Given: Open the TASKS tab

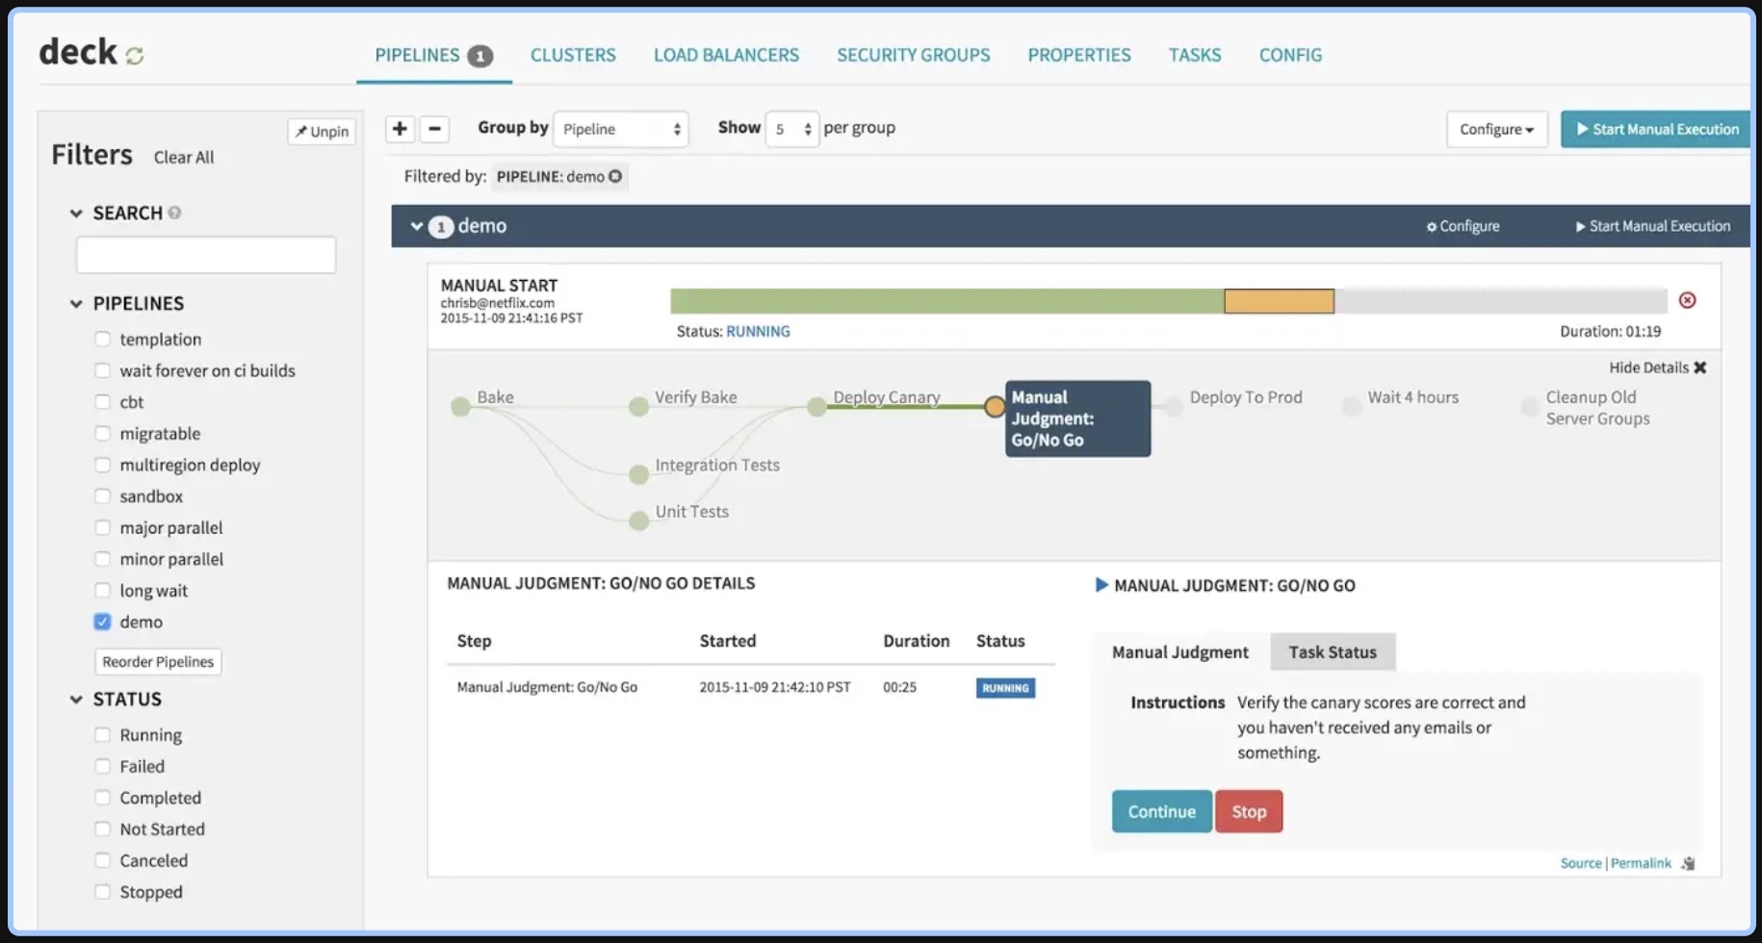Looking at the screenshot, I should coord(1195,56).
